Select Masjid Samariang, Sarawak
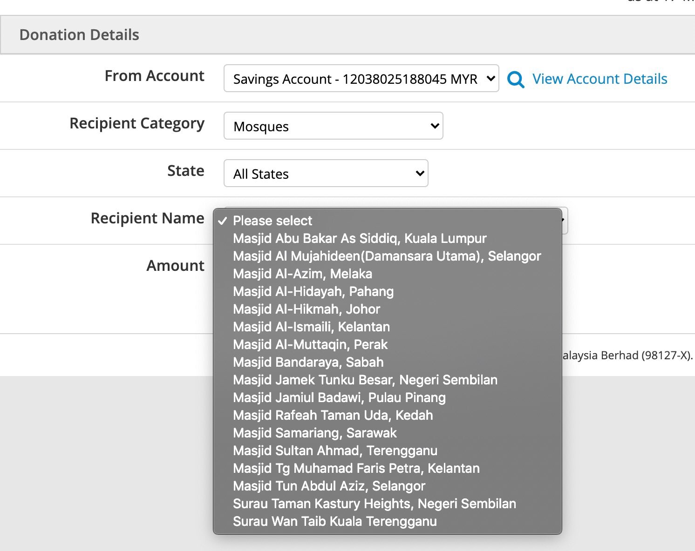695x551 pixels. point(387,433)
